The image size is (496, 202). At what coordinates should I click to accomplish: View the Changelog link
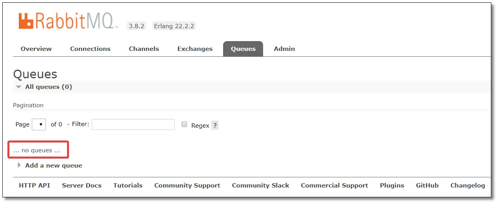468,186
